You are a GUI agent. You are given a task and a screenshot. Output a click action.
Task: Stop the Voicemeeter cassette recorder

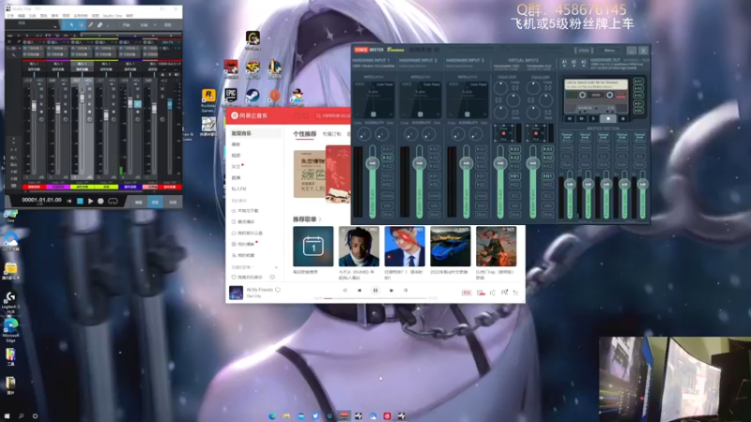tap(608, 119)
